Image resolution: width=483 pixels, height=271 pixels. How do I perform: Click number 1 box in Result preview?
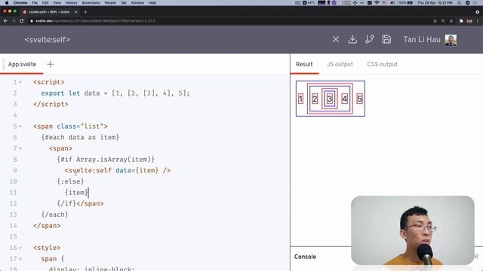tap(300, 99)
